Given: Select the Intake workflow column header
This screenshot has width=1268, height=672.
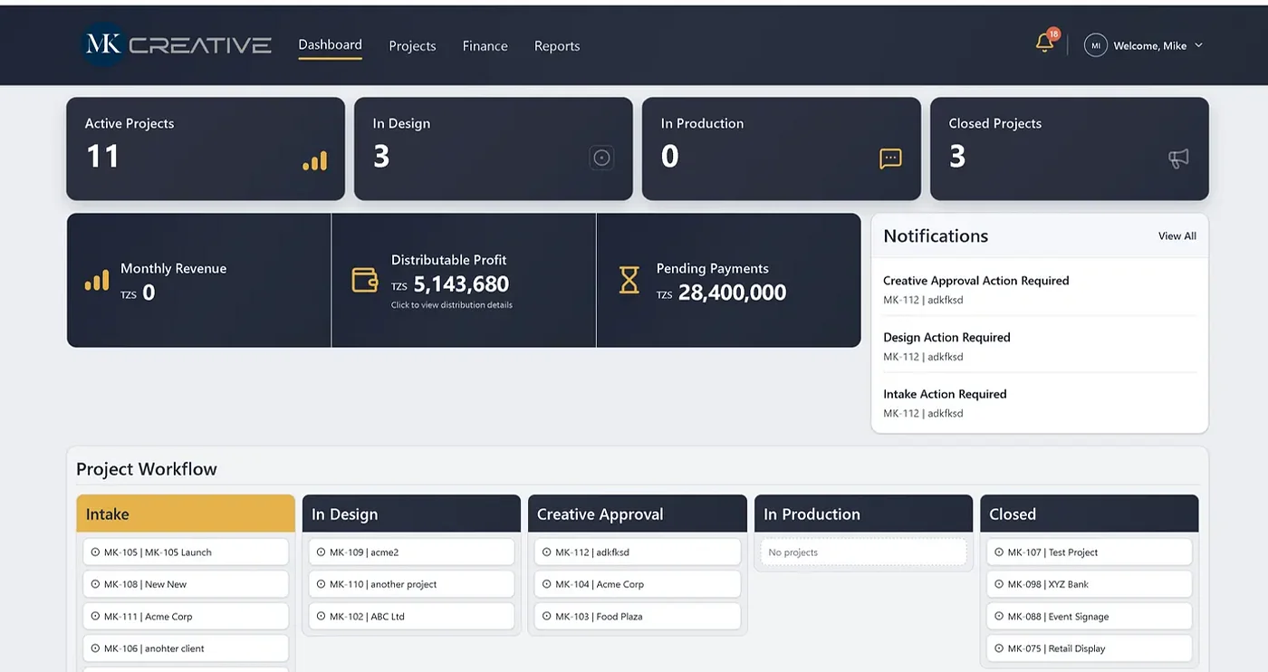Looking at the screenshot, I should coord(186,514).
